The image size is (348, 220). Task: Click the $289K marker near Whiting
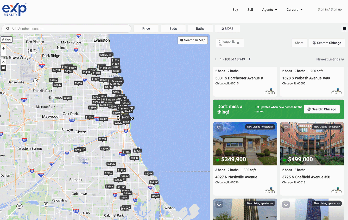[x=155, y=196]
